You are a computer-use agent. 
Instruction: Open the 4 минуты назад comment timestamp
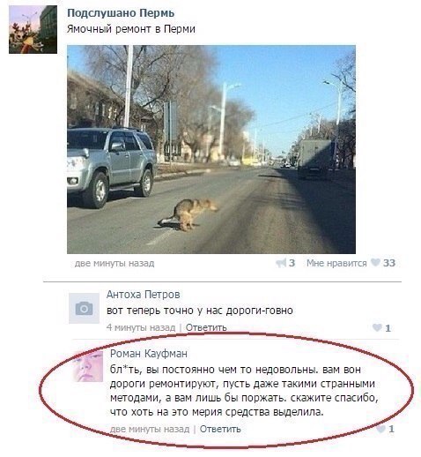pyautogui.click(x=141, y=327)
